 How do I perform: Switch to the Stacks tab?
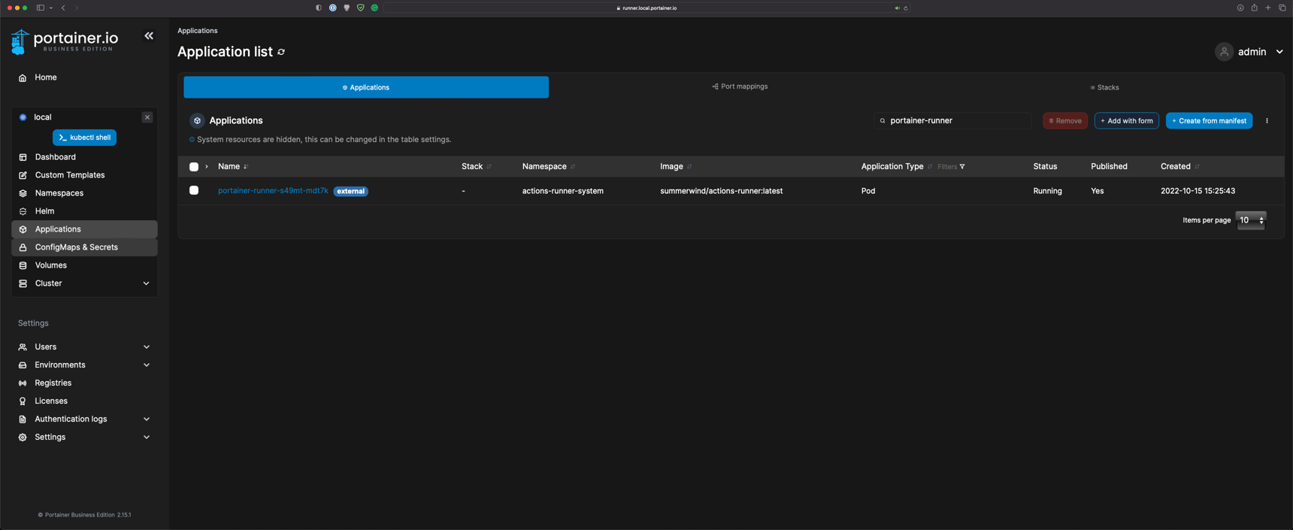point(1104,87)
